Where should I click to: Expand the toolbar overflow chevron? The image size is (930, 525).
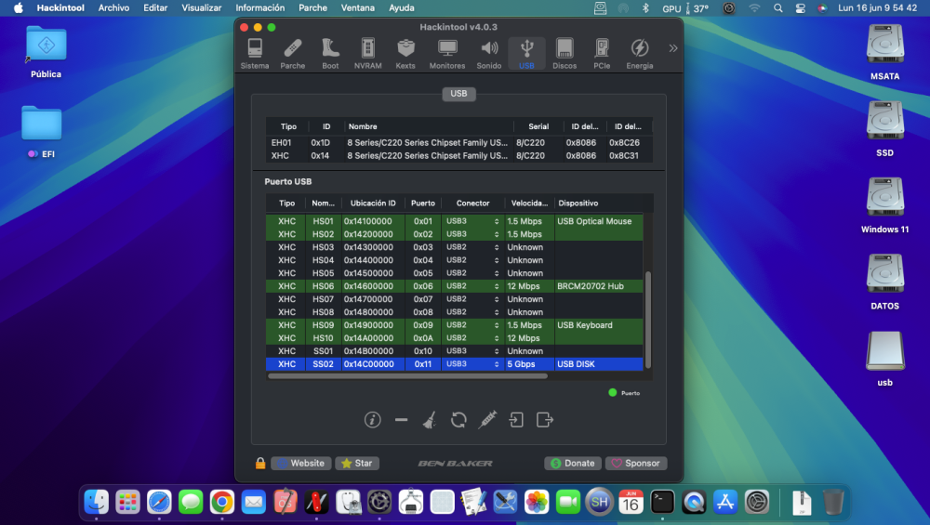673,48
